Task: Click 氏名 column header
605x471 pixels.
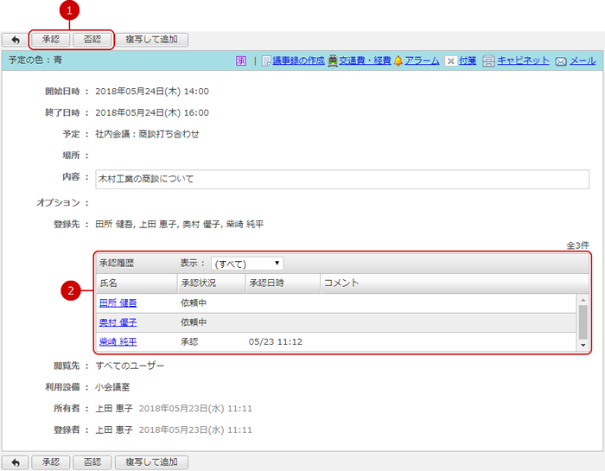Action: tap(137, 283)
